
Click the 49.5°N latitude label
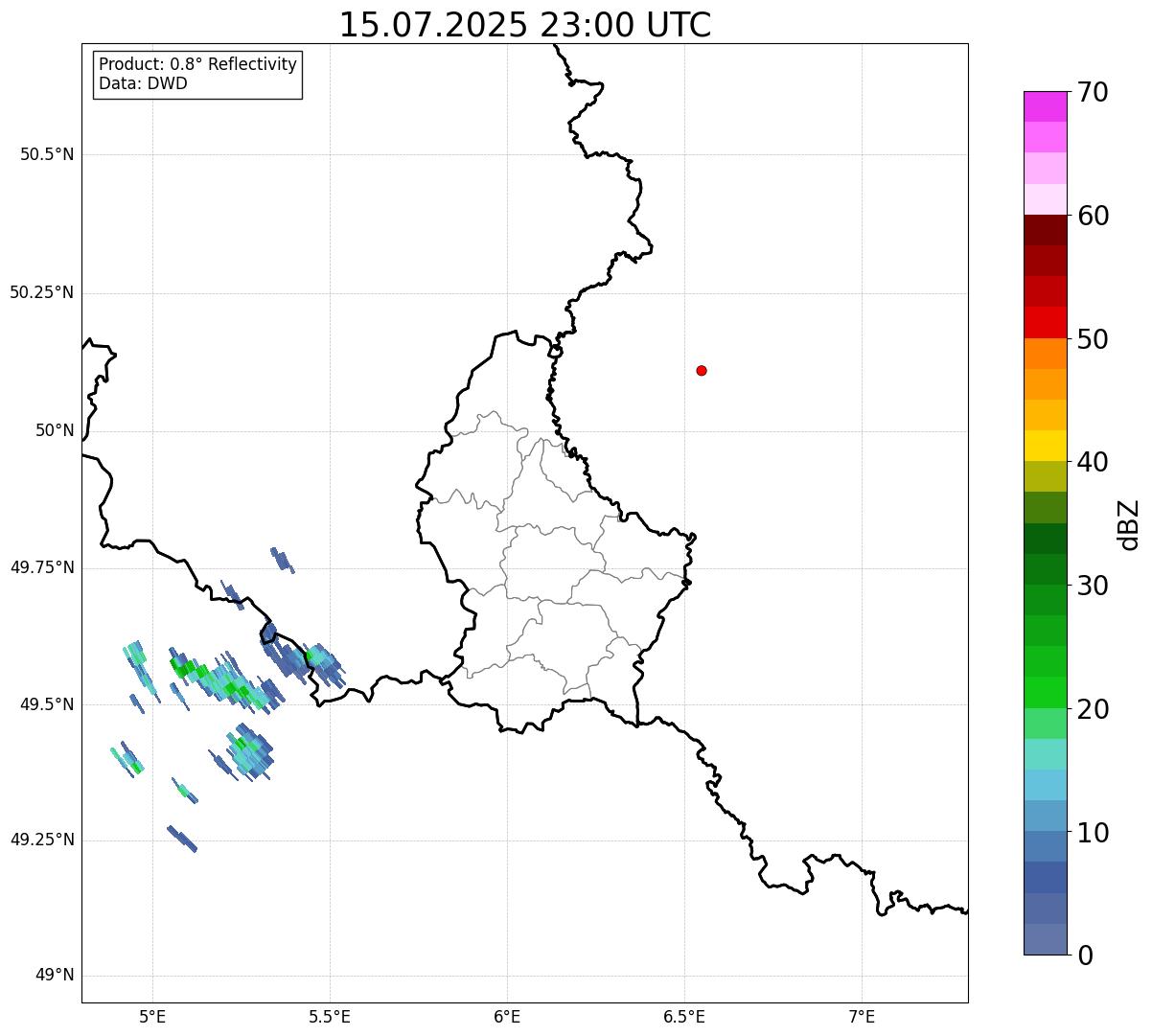point(47,704)
